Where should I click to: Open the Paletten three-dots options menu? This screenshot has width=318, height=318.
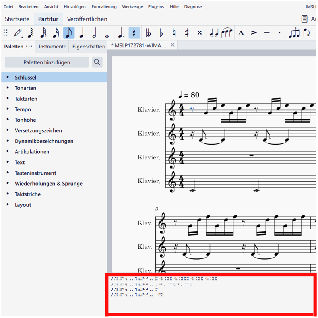(x=29, y=46)
